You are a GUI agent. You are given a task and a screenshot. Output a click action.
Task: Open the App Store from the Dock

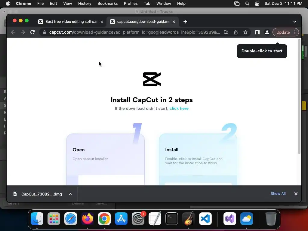[121, 219]
